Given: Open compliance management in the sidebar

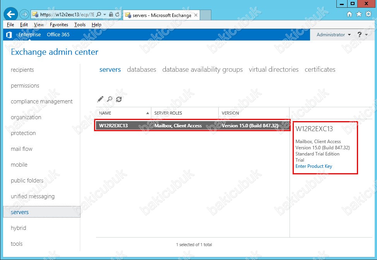Looking at the screenshot, I should [x=41, y=101].
